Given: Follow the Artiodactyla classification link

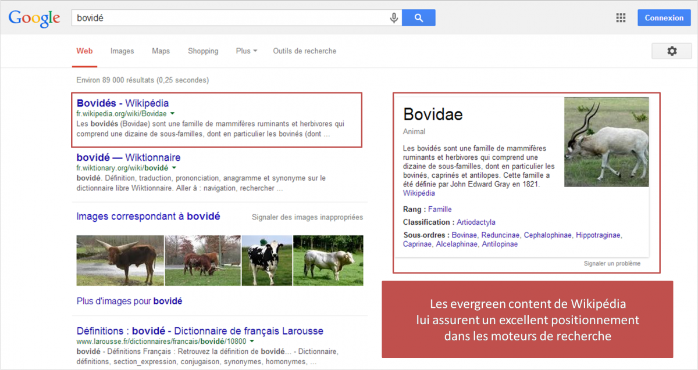Looking at the screenshot, I should pos(476,222).
